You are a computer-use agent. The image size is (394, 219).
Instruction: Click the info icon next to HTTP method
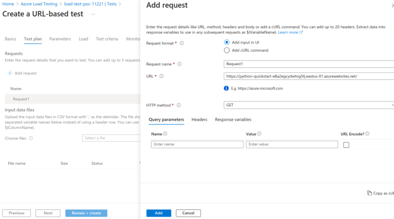click(x=179, y=105)
